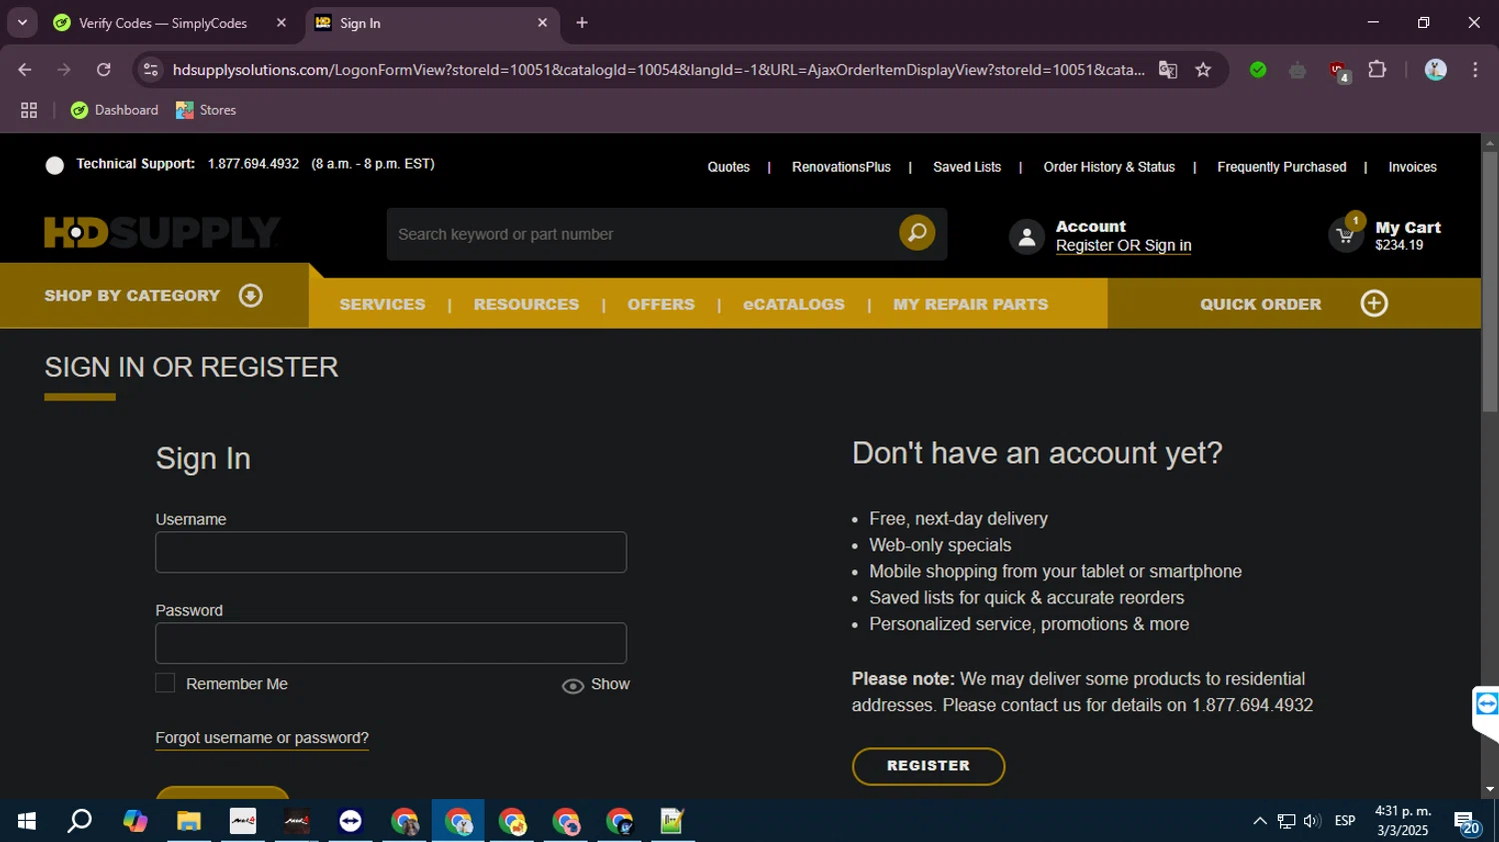Click the green checkmark extension icon
Viewport: 1499px width, 842px height.
click(1258, 70)
